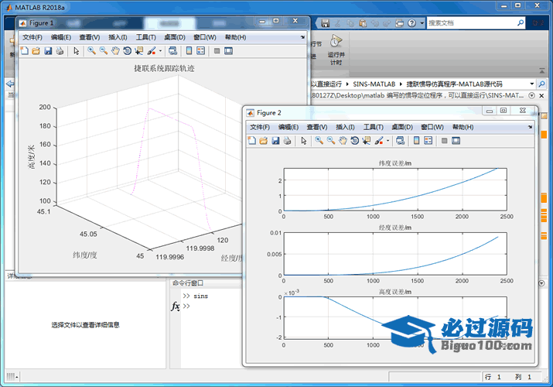Print figure icon in Figure 2 toolbar
Viewport: 553px width, 387px height.
(288, 141)
